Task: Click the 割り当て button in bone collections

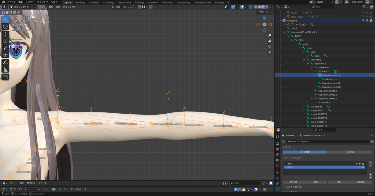Action: [294, 182]
